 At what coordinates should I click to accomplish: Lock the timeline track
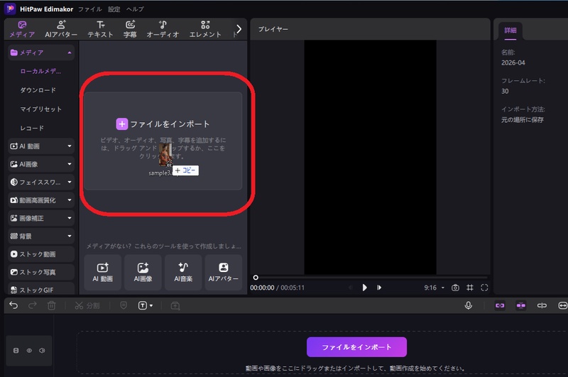click(16, 351)
